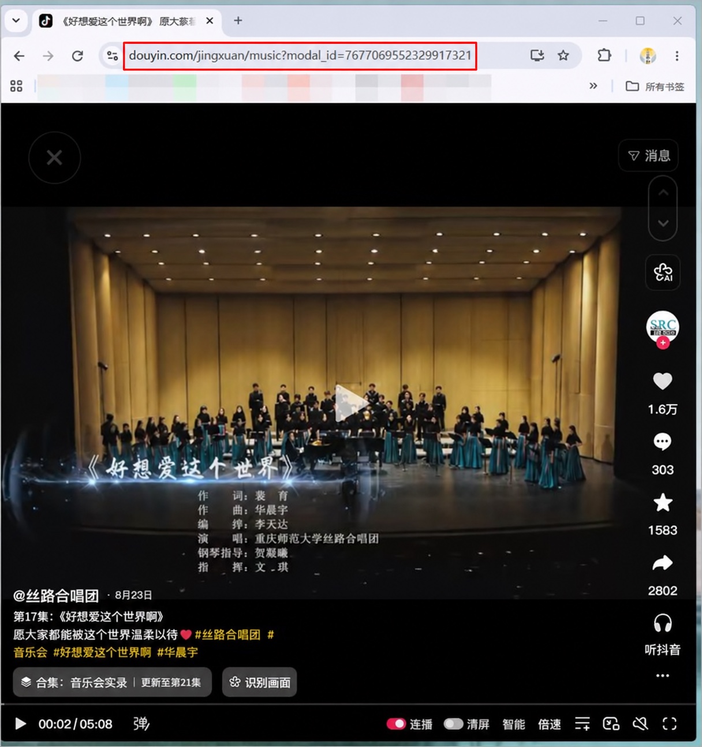Click the 303 comment count
702x747 pixels.
(662, 470)
